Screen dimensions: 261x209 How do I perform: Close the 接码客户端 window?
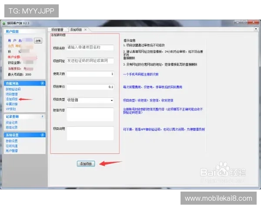point(253,22)
